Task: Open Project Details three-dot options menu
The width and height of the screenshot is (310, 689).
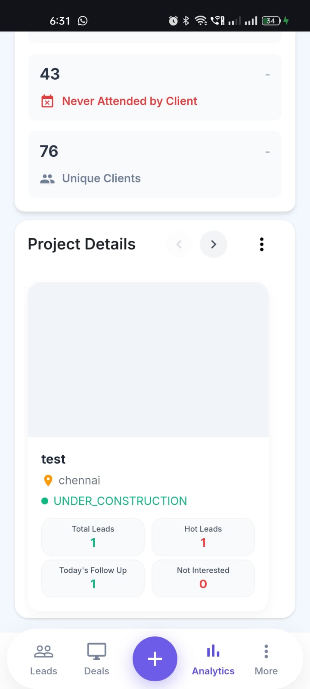Action: (x=261, y=244)
